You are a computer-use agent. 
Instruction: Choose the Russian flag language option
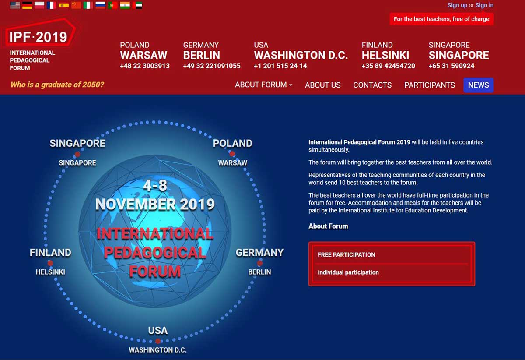[100, 6]
